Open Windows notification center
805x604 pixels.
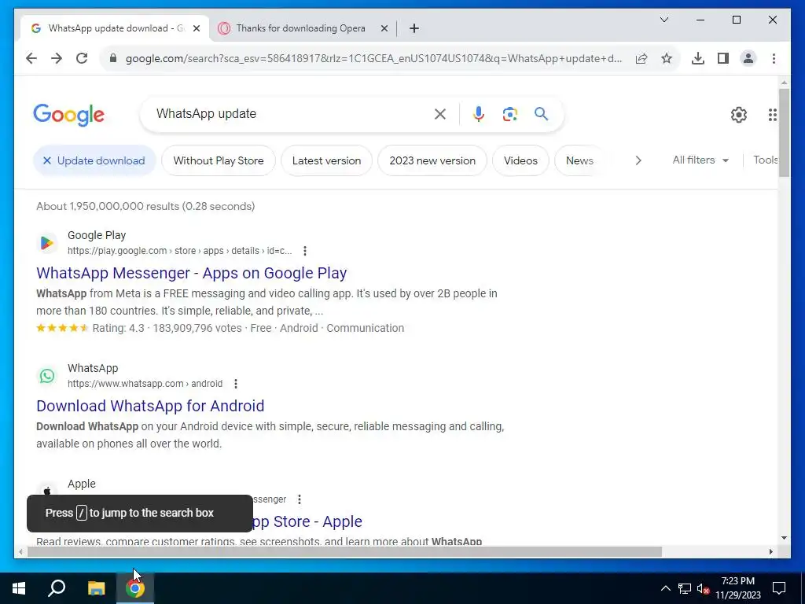[x=779, y=588]
